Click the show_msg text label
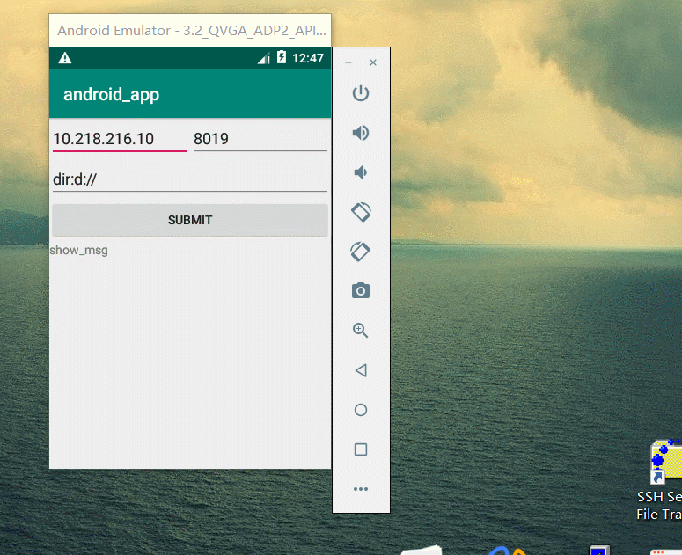682x555 pixels. click(78, 251)
